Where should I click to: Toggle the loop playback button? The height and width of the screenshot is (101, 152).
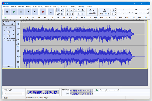click(x=51, y=12)
